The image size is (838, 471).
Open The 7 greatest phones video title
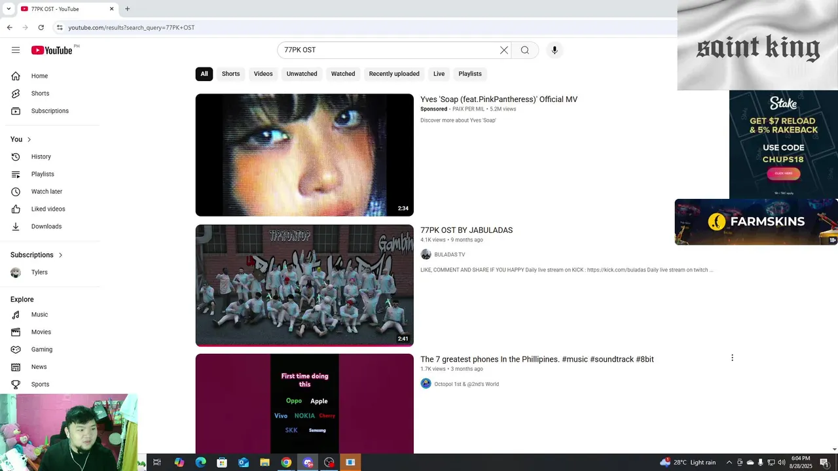(537, 359)
